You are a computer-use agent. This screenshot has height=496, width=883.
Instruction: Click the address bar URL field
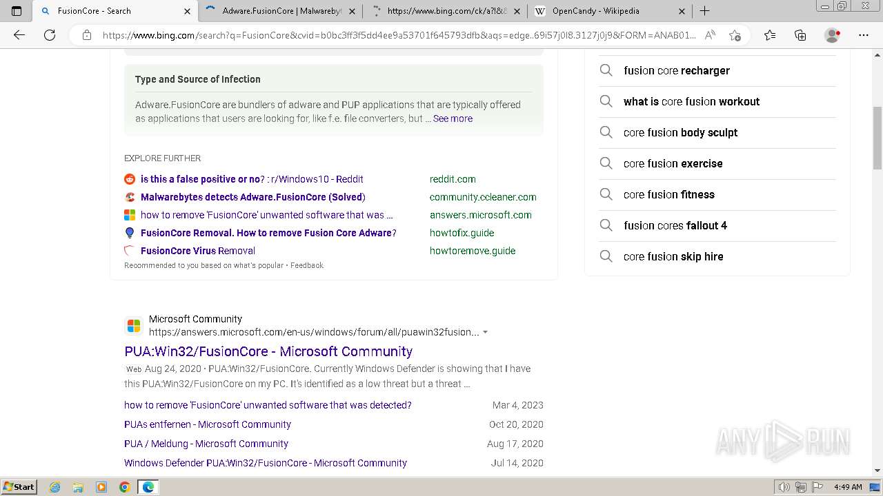coord(399,35)
